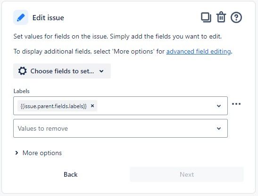This screenshot has width=258, height=196.
Task: Expand the More options section
Action: [42, 153]
